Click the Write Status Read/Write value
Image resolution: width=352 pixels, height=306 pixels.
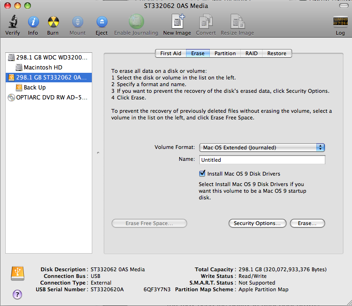coord(253,276)
